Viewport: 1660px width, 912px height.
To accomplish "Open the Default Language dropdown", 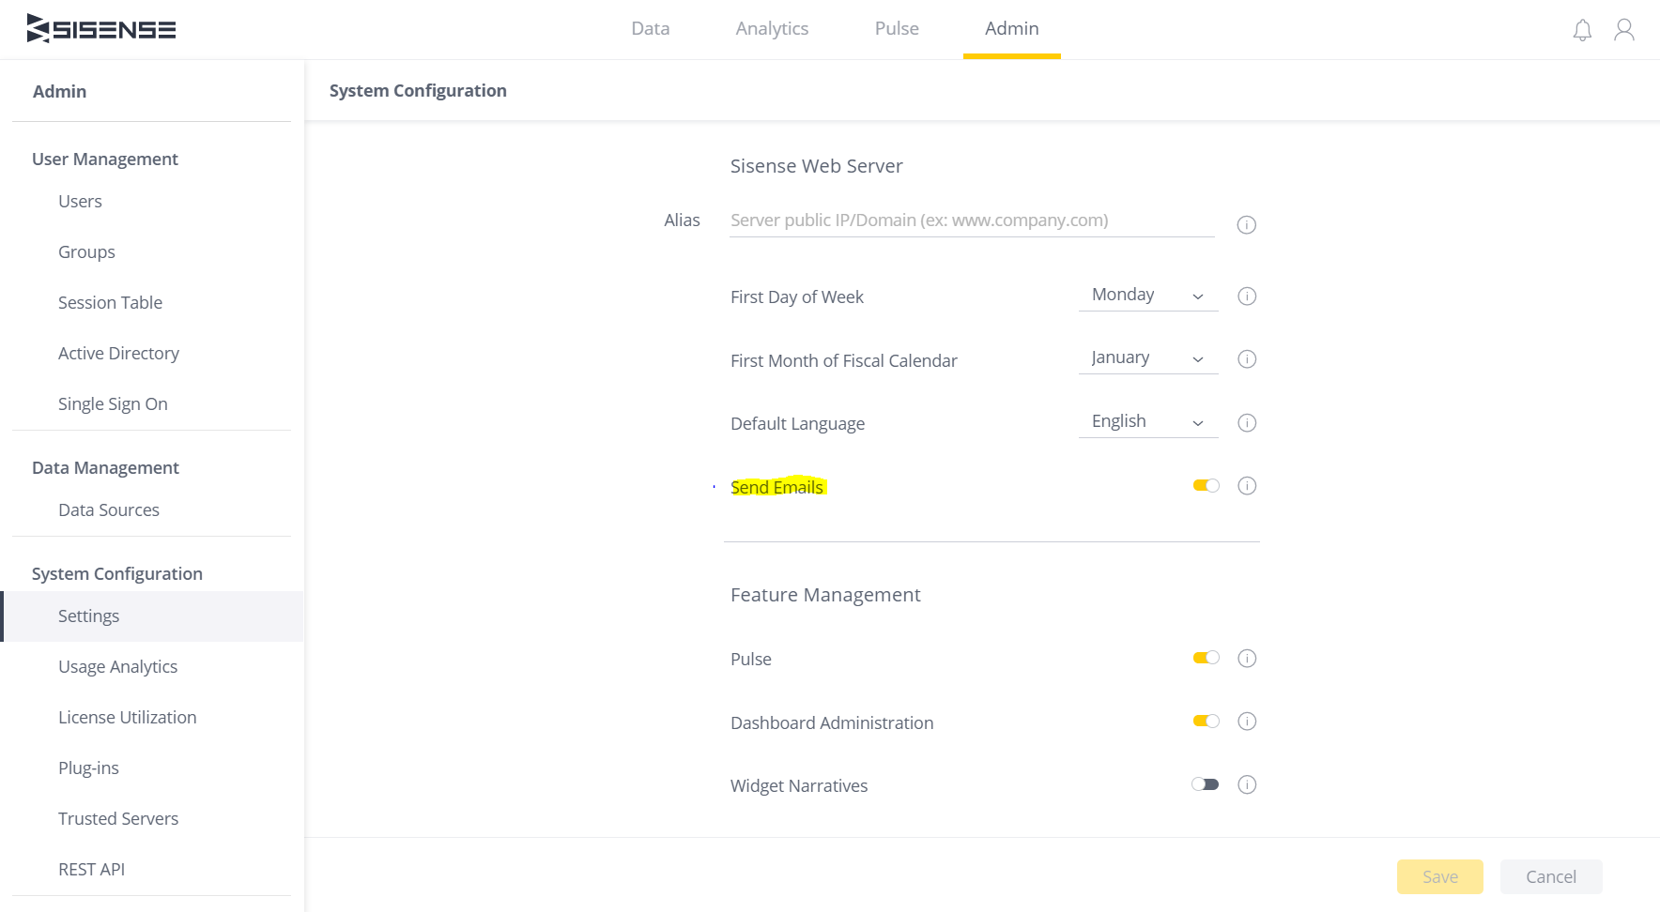I will 1148,422.
